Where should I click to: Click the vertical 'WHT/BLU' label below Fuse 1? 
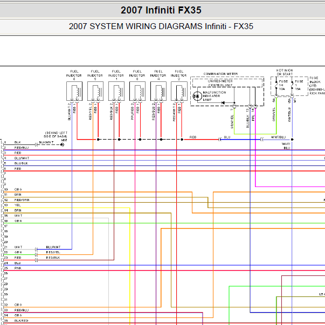(289, 114)
